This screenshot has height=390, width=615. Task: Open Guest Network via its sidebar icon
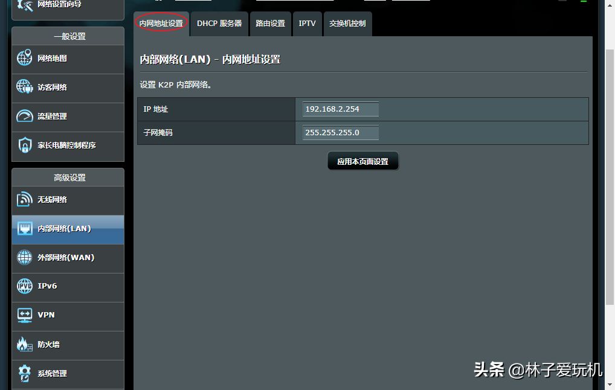pyautogui.click(x=25, y=87)
